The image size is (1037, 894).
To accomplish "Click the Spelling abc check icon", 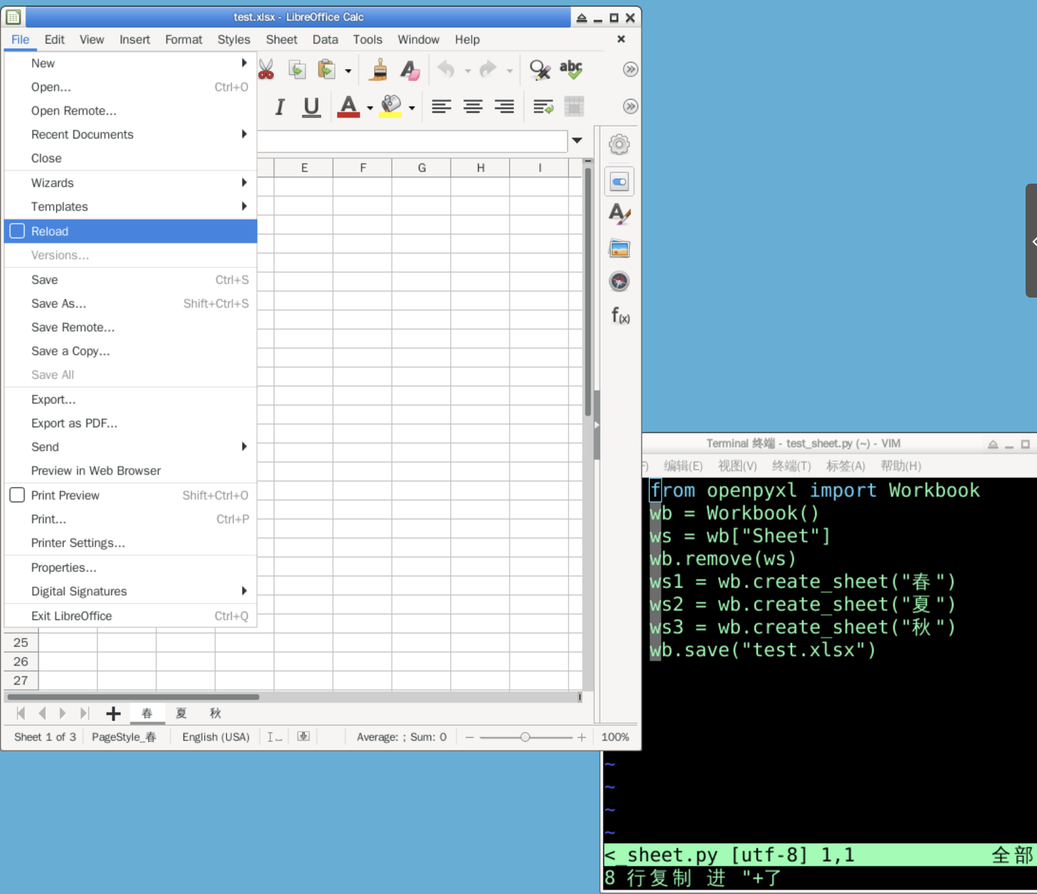I will point(571,69).
